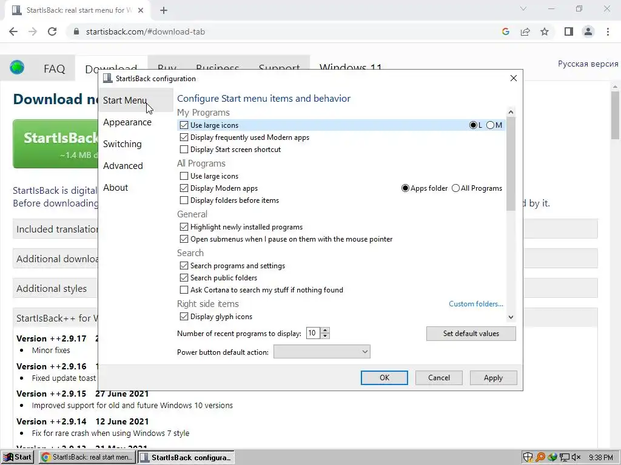
Task: Click the Google icon in the address bar
Action: (505, 31)
